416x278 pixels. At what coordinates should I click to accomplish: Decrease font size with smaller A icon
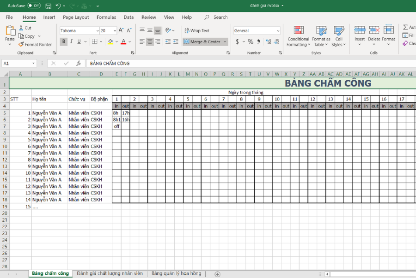129,30
